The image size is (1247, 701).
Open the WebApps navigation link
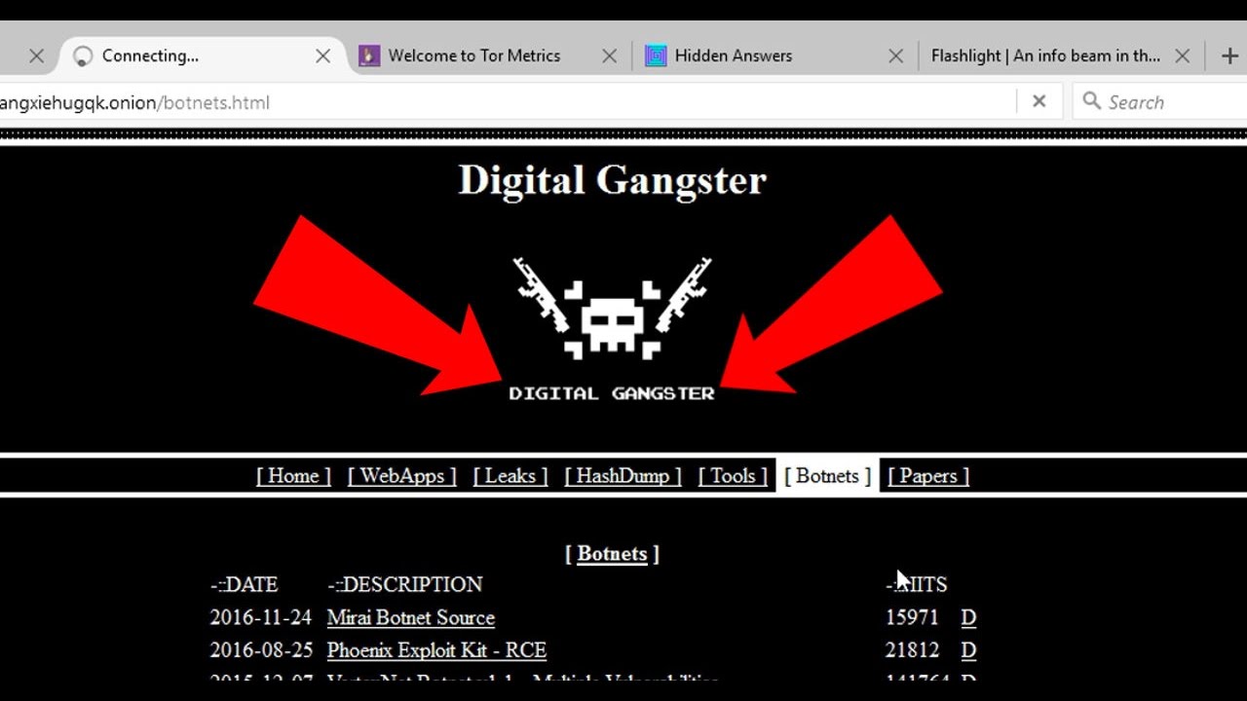point(401,476)
